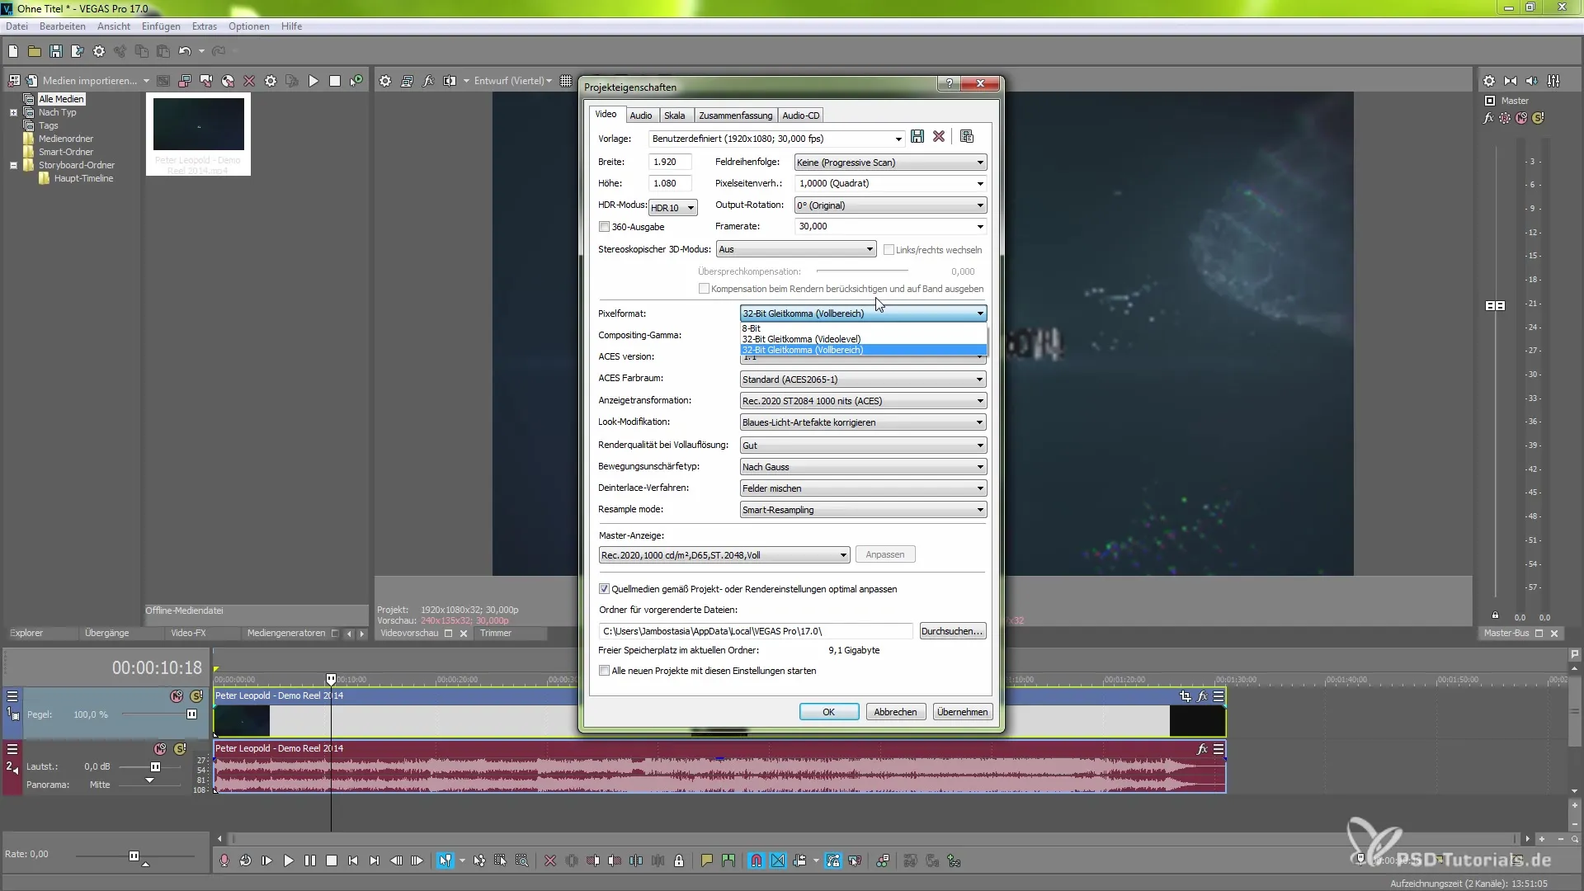1584x891 pixels.
Task: Open the Extras menu
Action: (204, 26)
